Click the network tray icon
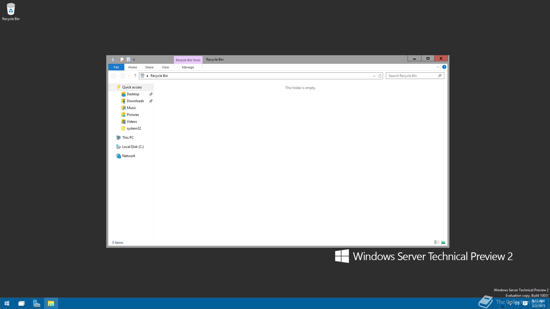 pyautogui.click(x=510, y=303)
